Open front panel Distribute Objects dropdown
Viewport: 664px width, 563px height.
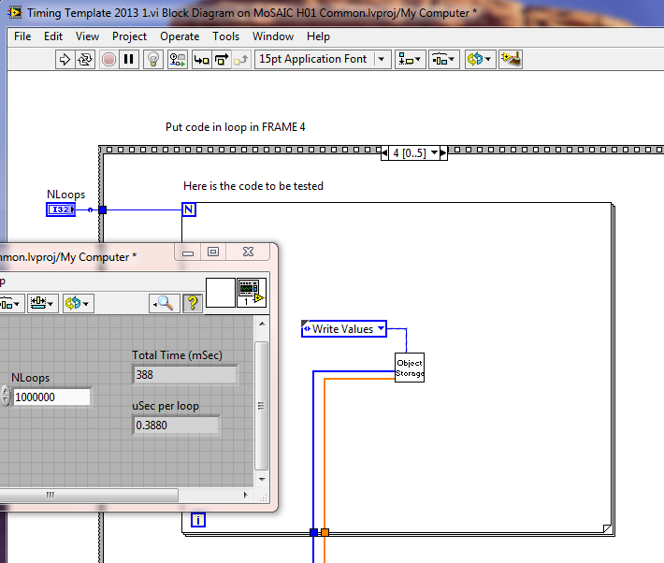(x=10, y=303)
